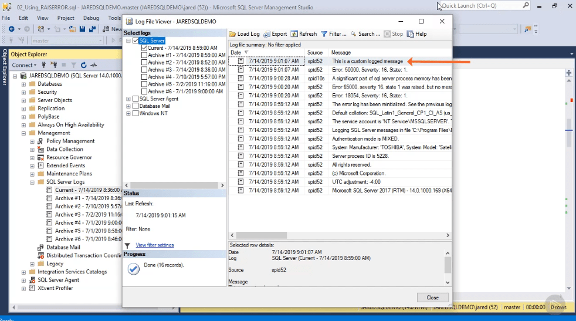Open the Tools menu
Image resolution: width=576 pixels, height=321 pixels.
coord(114,18)
